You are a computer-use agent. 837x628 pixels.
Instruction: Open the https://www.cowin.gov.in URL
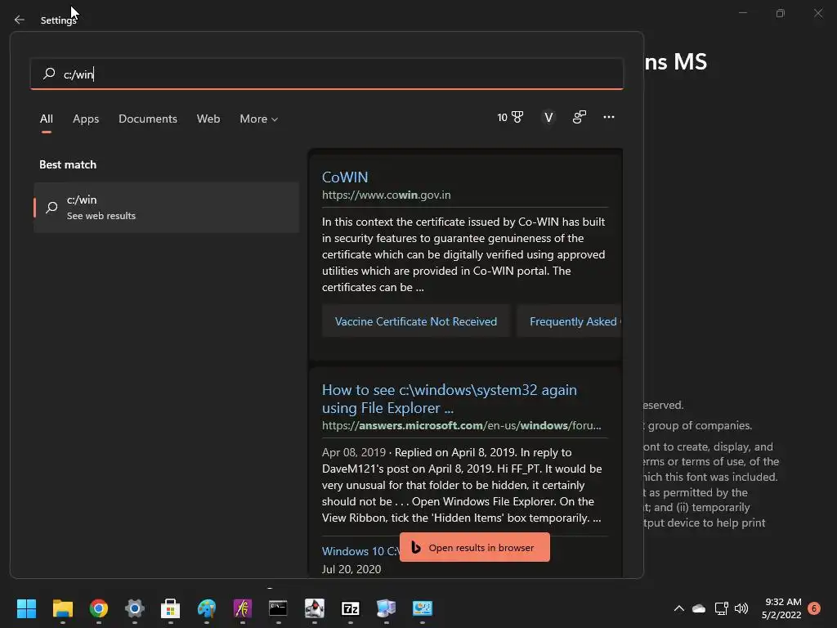[x=386, y=195]
